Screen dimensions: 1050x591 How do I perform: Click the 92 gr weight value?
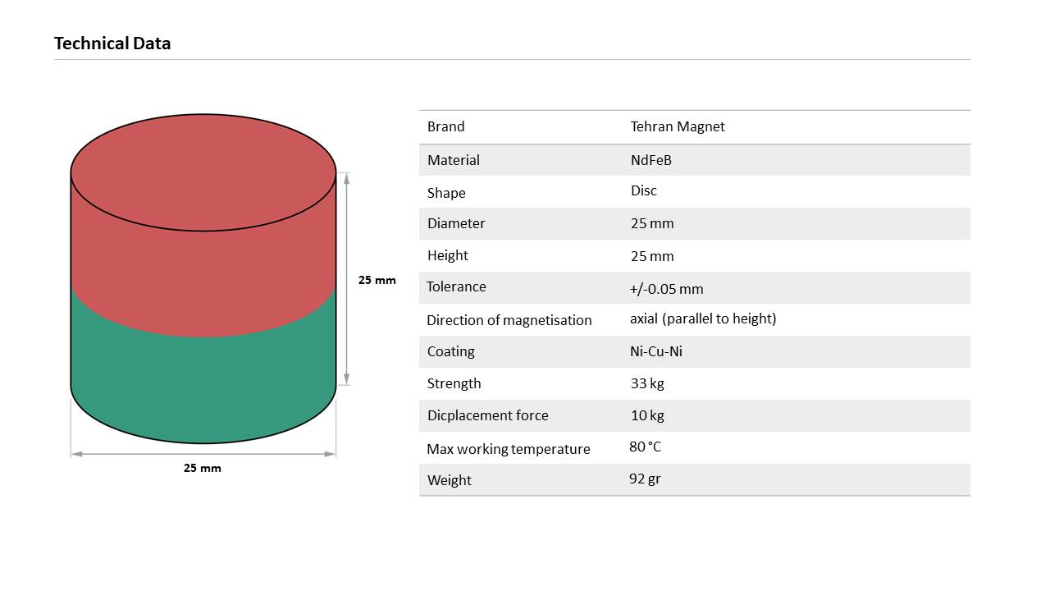tap(645, 479)
